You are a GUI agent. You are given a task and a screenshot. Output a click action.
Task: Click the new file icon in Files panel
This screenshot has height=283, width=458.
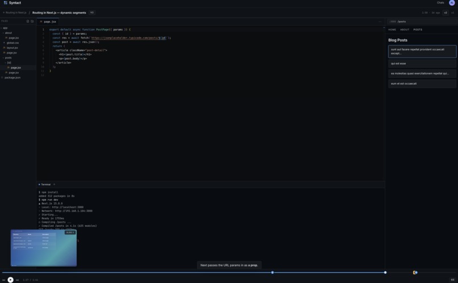[28, 21]
